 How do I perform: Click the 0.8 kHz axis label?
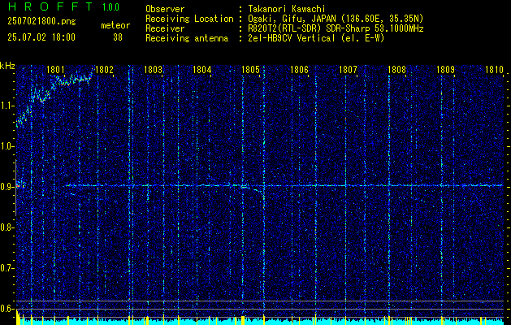[x=6, y=227]
